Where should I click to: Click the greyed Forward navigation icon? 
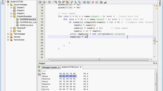point(49,2)
